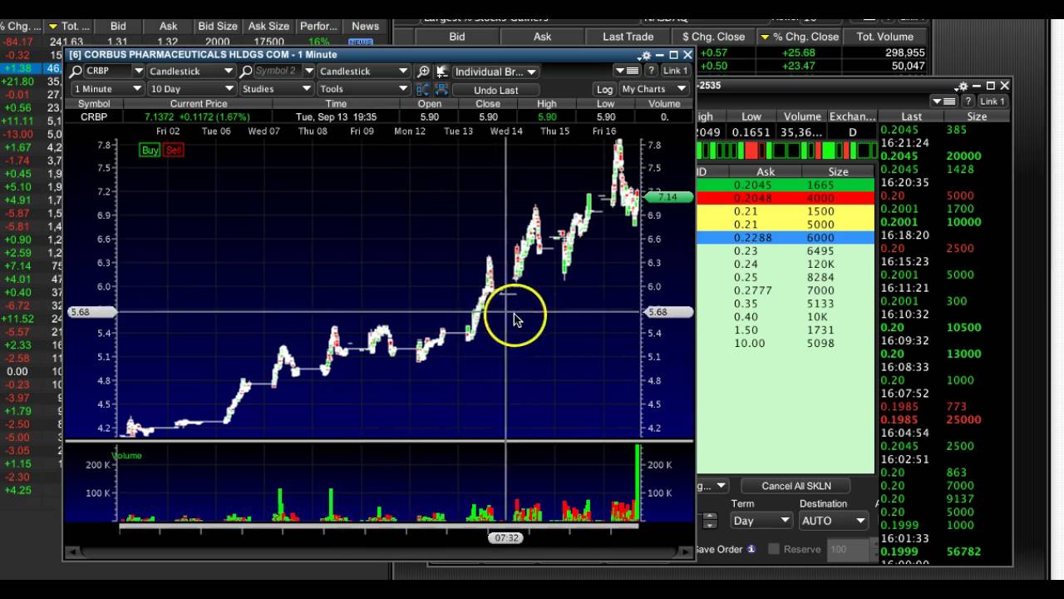The width and height of the screenshot is (1064, 599).
Task: Sort by % Chg. Close column header
Action: (x=800, y=37)
